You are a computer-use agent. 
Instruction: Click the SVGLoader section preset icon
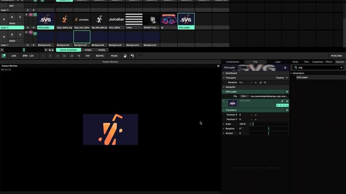point(287,92)
